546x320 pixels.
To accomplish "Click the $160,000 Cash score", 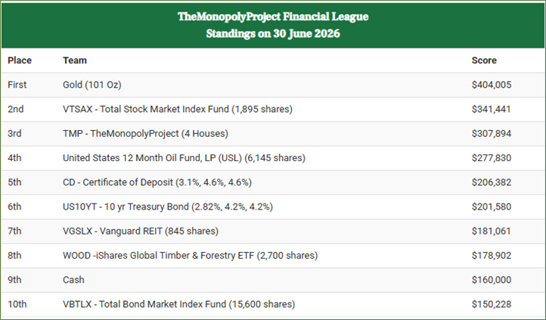I will pyautogui.click(x=492, y=280).
